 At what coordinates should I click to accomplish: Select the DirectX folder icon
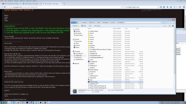point(89,33)
